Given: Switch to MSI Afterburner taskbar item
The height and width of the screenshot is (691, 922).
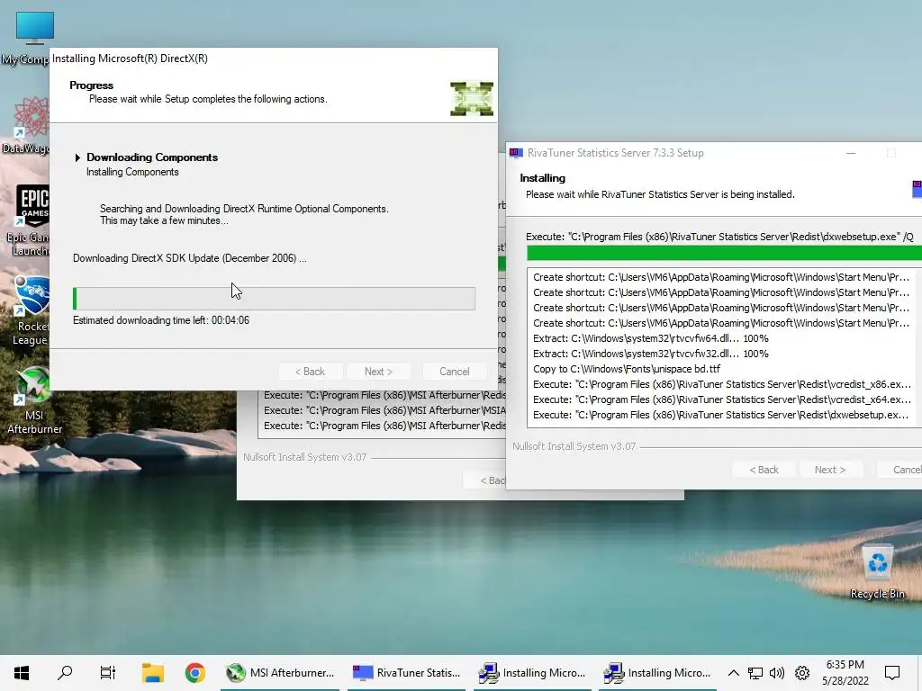Looking at the screenshot, I should [281, 673].
